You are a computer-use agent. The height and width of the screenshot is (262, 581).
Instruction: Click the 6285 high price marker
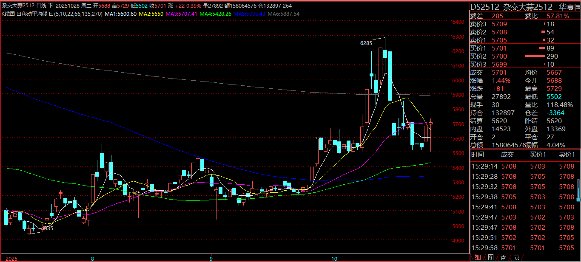366,43
